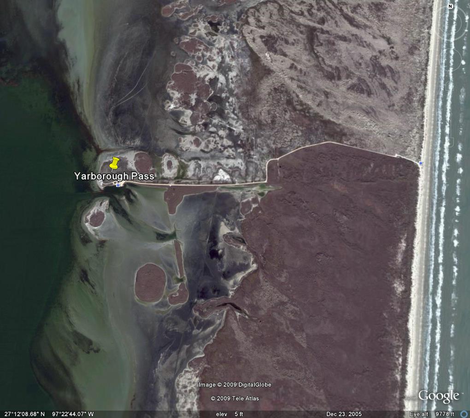Screen dimensions: 470x418
Task: Click the inner look-around joystick
Action: (x=450, y=23)
